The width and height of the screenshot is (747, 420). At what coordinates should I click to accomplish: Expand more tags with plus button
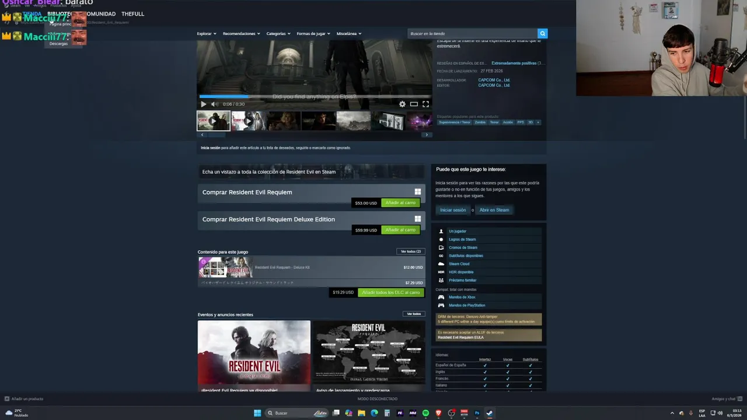coord(538,123)
